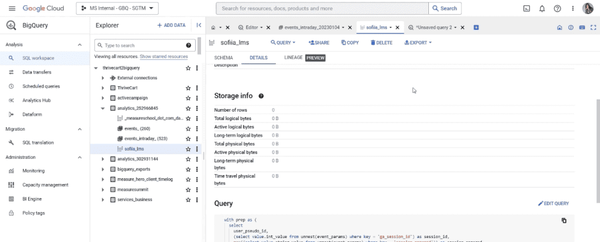Open actions menu for events_intraday_ (523)

pyautogui.click(x=197, y=139)
